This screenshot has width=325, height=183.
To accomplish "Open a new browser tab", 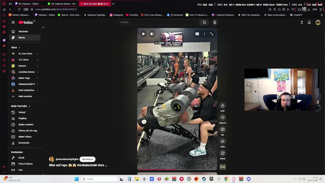I will pyautogui.click(x=113, y=4).
